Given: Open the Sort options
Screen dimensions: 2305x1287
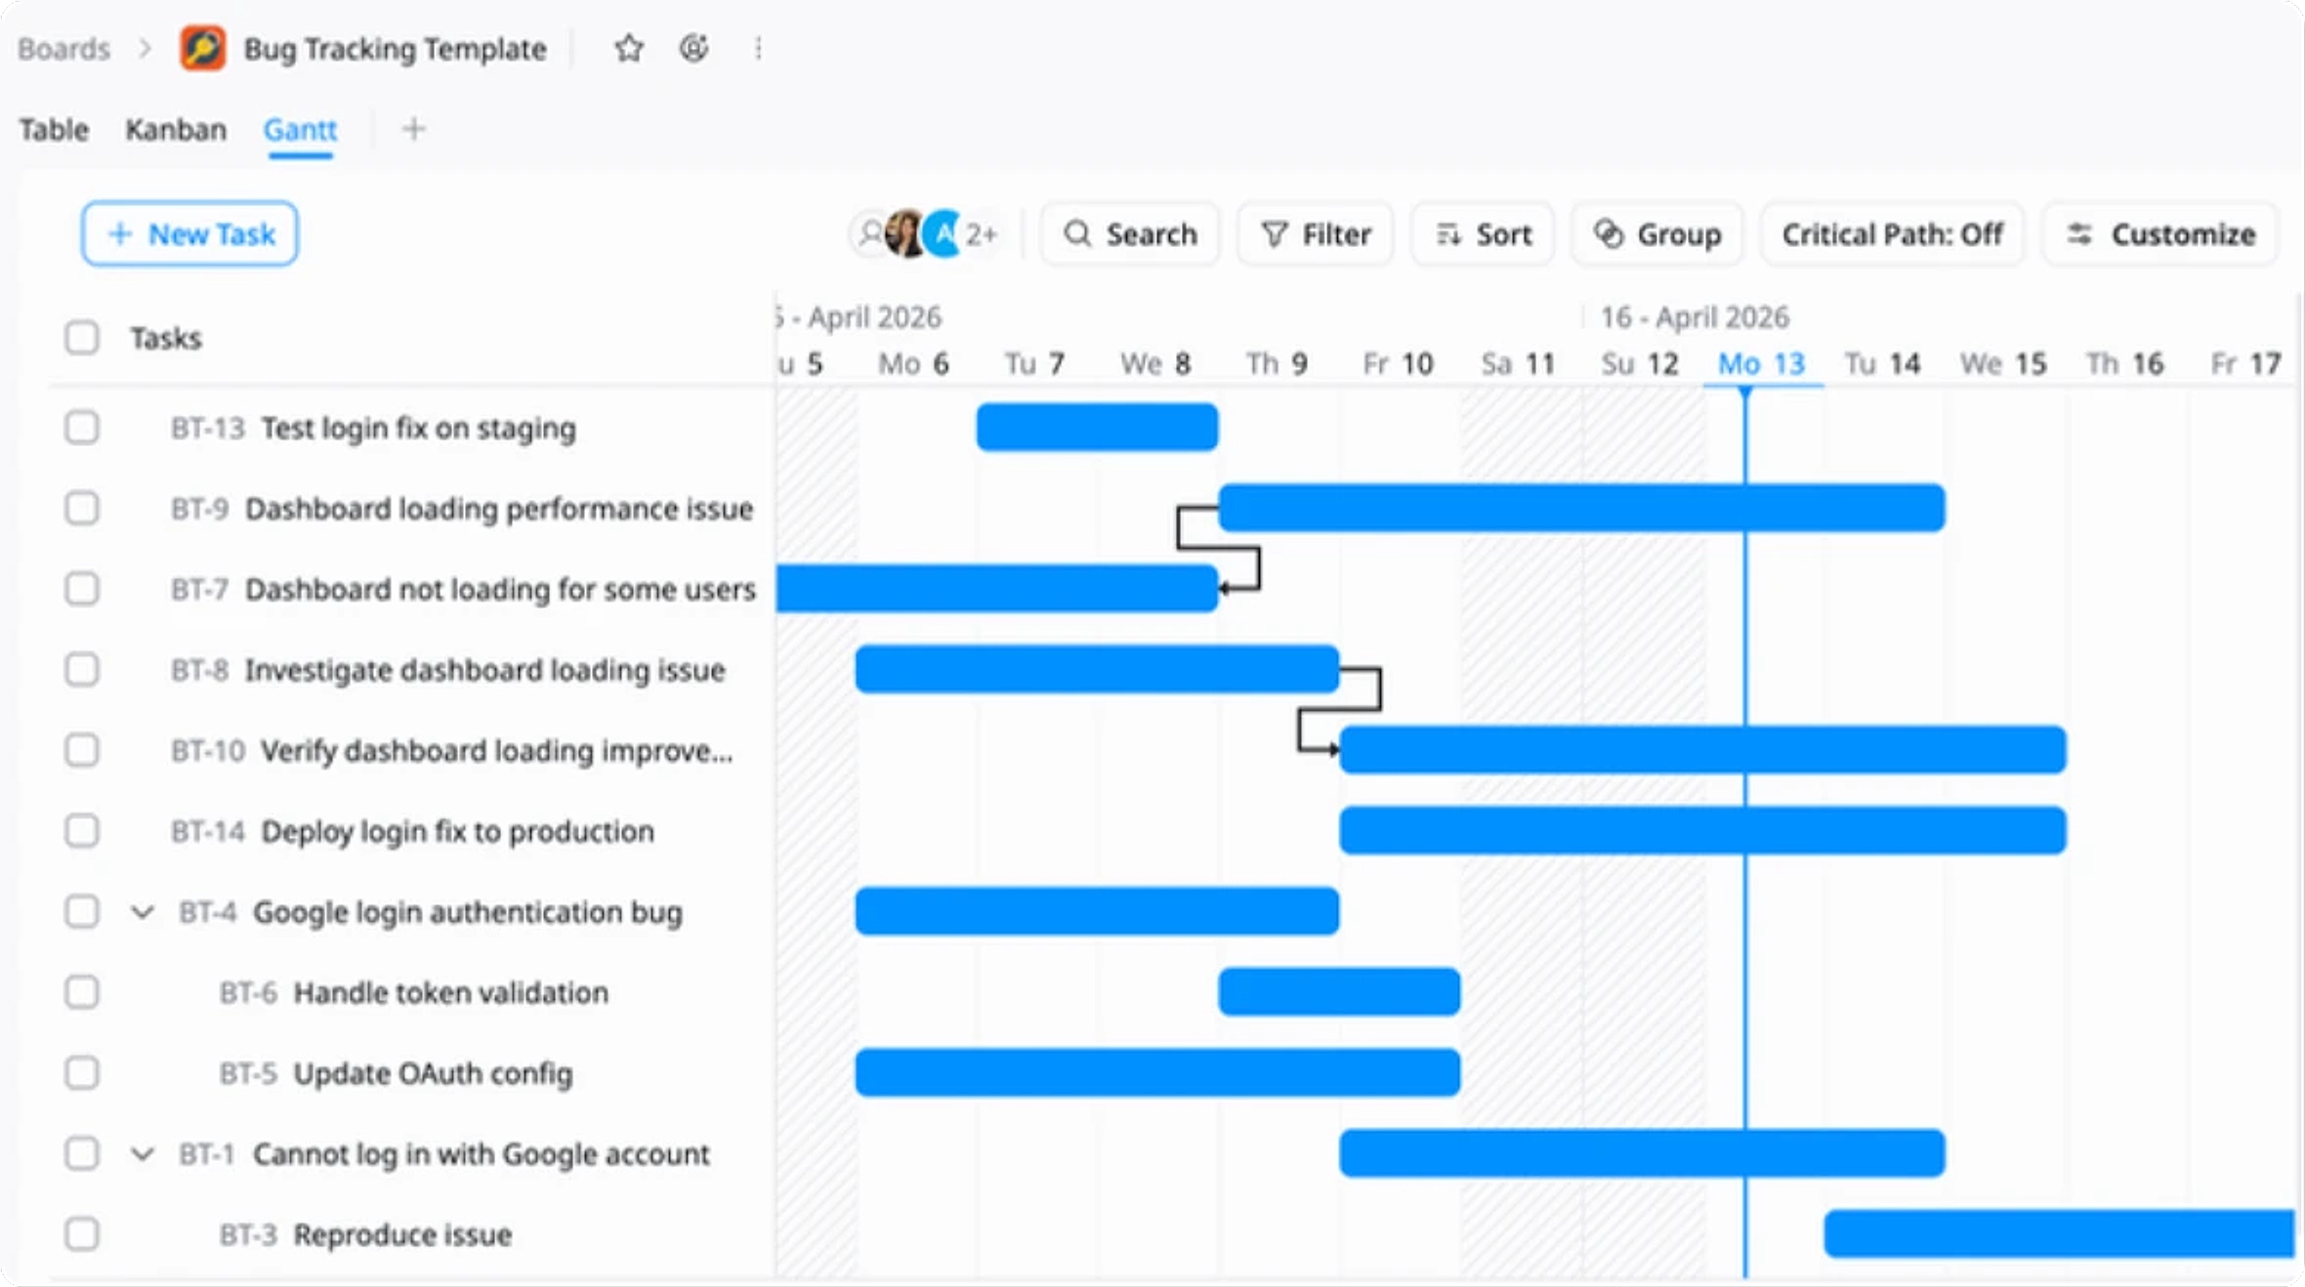Looking at the screenshot, I should [1483, 234].
